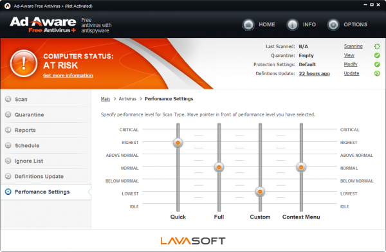Click the left ABOVE NORMAL level label
Viewport: 386px width, 252px height.
coord(122,156)
